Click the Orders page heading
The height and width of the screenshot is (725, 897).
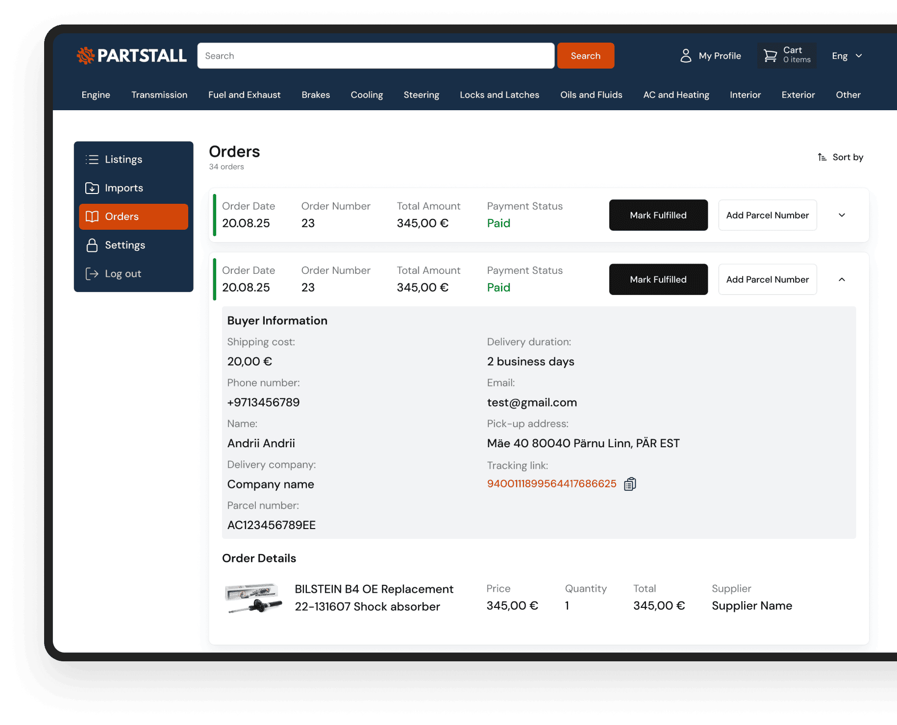tap(234, 152)
